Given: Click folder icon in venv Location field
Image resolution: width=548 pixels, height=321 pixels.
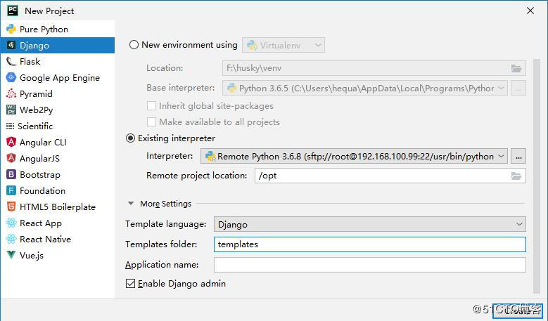Looking at the screenshot, I should pyautogui.click(x=516, y=68).
